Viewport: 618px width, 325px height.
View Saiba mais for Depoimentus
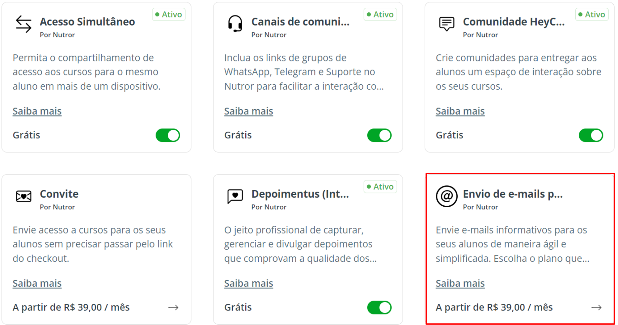point(248,283)
